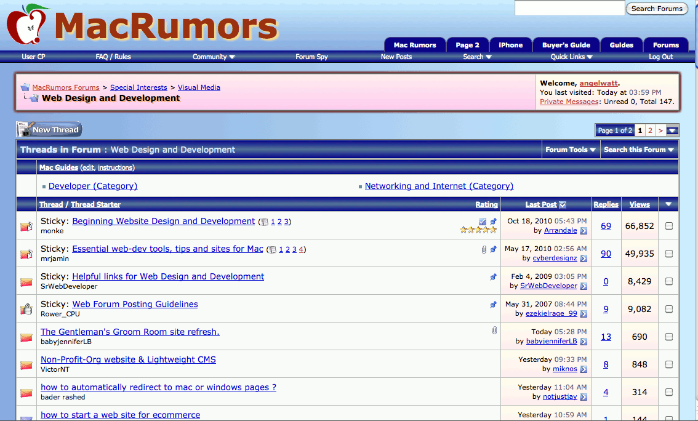Click the folder icon beside MacRumors Forums breadcrumb

[x=25, y=87]
